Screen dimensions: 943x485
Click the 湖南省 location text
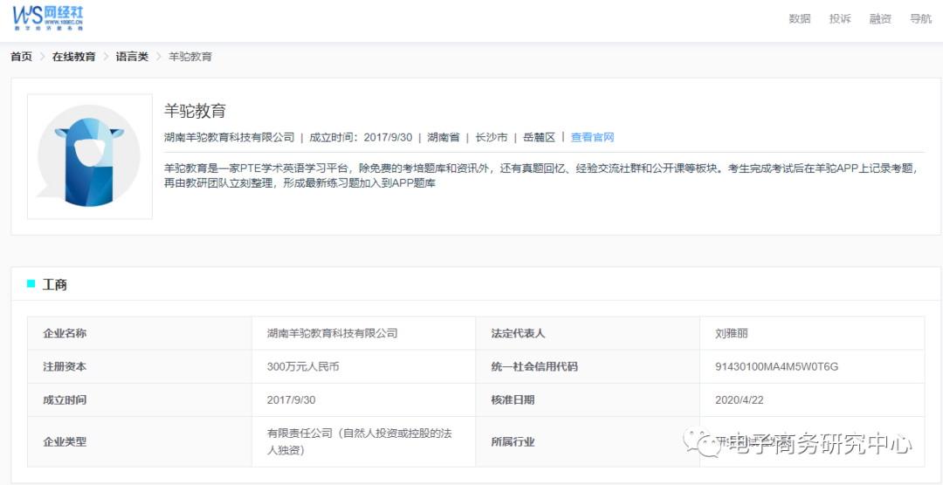point(444,137)
